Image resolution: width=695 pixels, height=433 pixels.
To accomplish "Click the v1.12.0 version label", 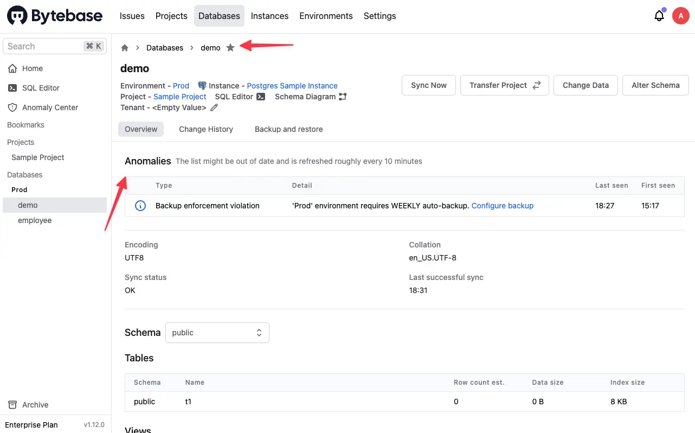I will coord(94,425).
